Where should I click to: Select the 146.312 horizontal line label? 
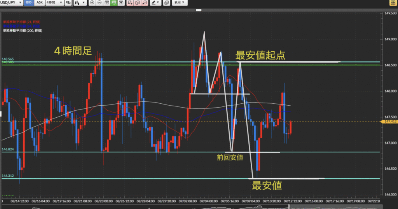click(x=8, y=176)
